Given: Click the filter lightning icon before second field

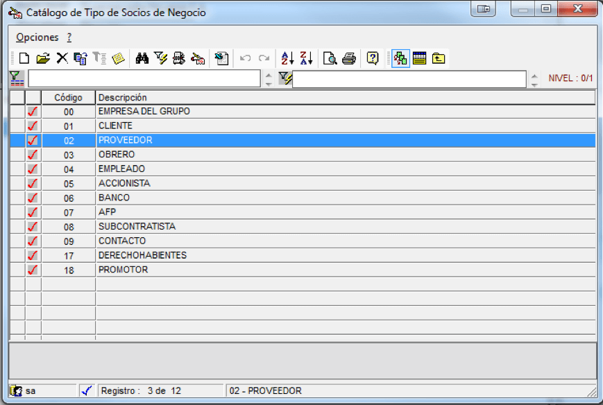Looking at the screenshot, I should [x=285, y=78].
